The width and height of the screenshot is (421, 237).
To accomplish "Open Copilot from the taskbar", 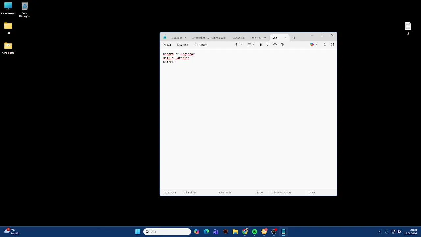I will [x=197, y=232].
